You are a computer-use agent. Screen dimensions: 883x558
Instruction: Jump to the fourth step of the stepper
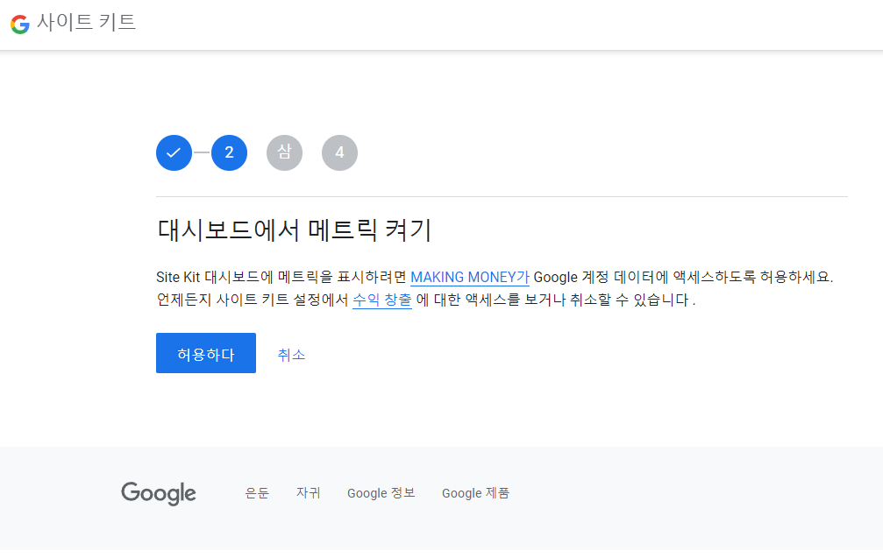(339, 152)
